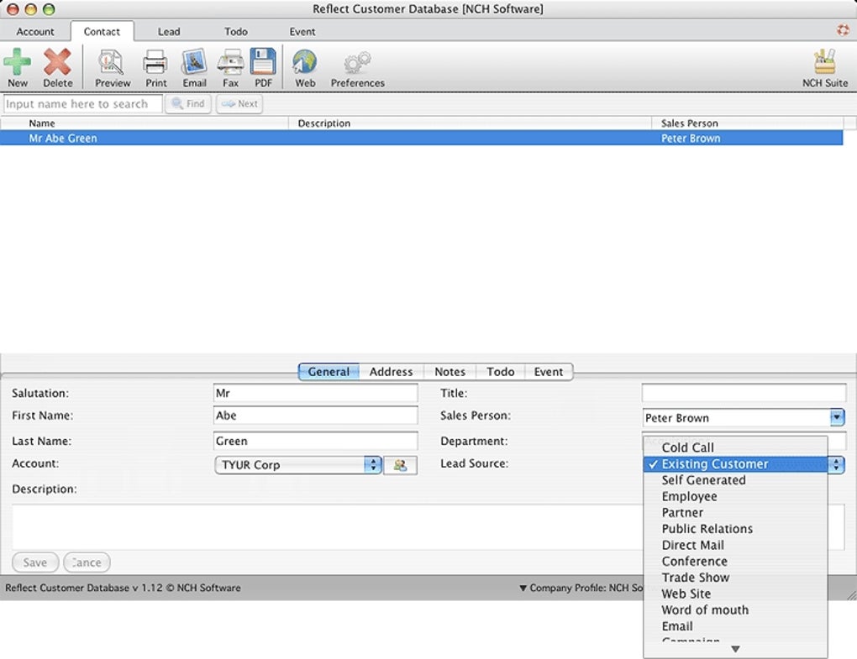Delete the selected contact

coord(57,68)
